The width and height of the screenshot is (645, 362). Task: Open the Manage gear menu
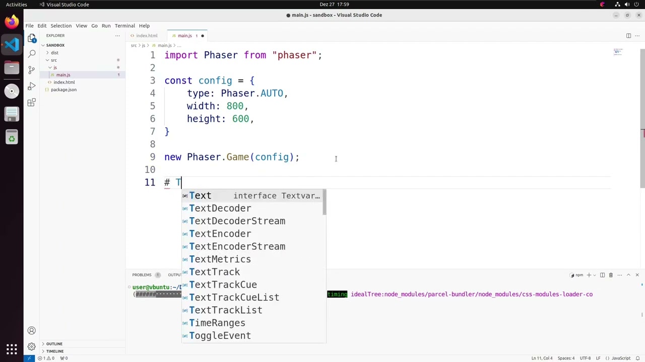32,346
